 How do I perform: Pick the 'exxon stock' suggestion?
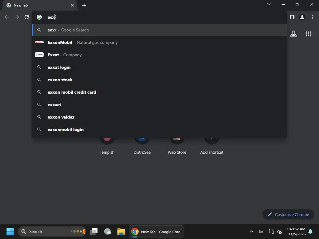[159, 80]
